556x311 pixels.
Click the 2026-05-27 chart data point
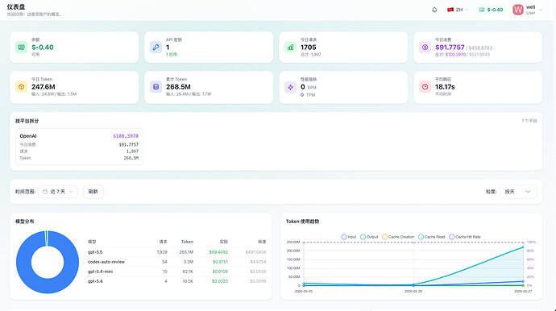pos(523,247)
